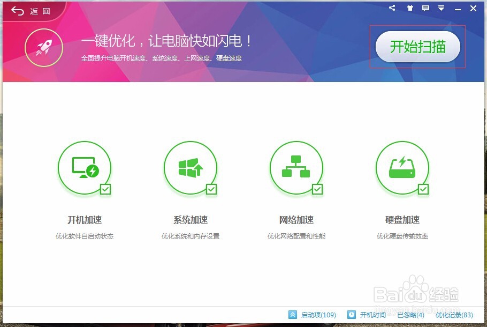Open 已忽略(4) ignored items link

pyautogui.click(x=410, y=315)
